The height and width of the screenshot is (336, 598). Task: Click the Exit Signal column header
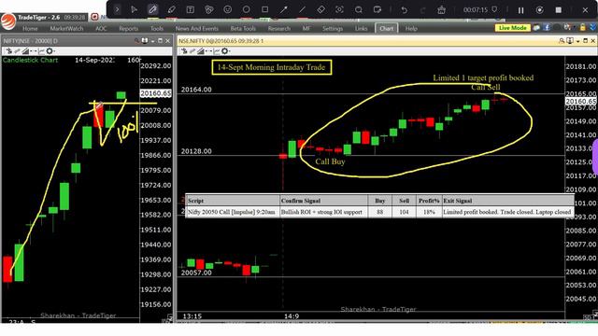point(508,201)
